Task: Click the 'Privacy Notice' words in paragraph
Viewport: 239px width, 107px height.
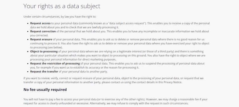Action: pyautogui.click(x=173, y=82)
